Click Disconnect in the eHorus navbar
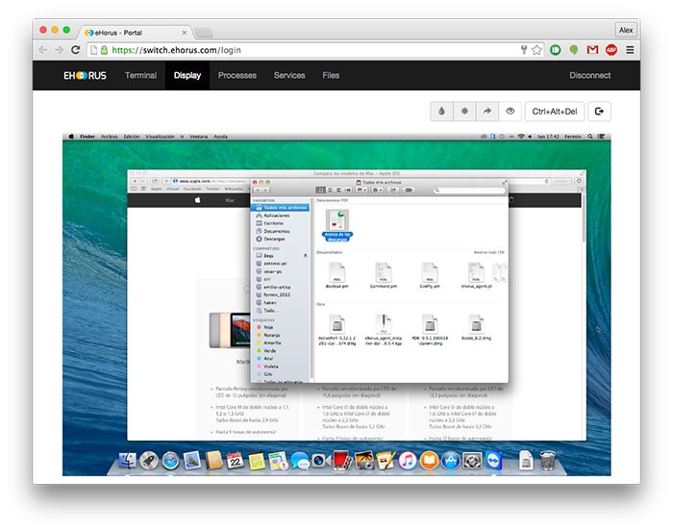673x531 pixels. (589, 75)
